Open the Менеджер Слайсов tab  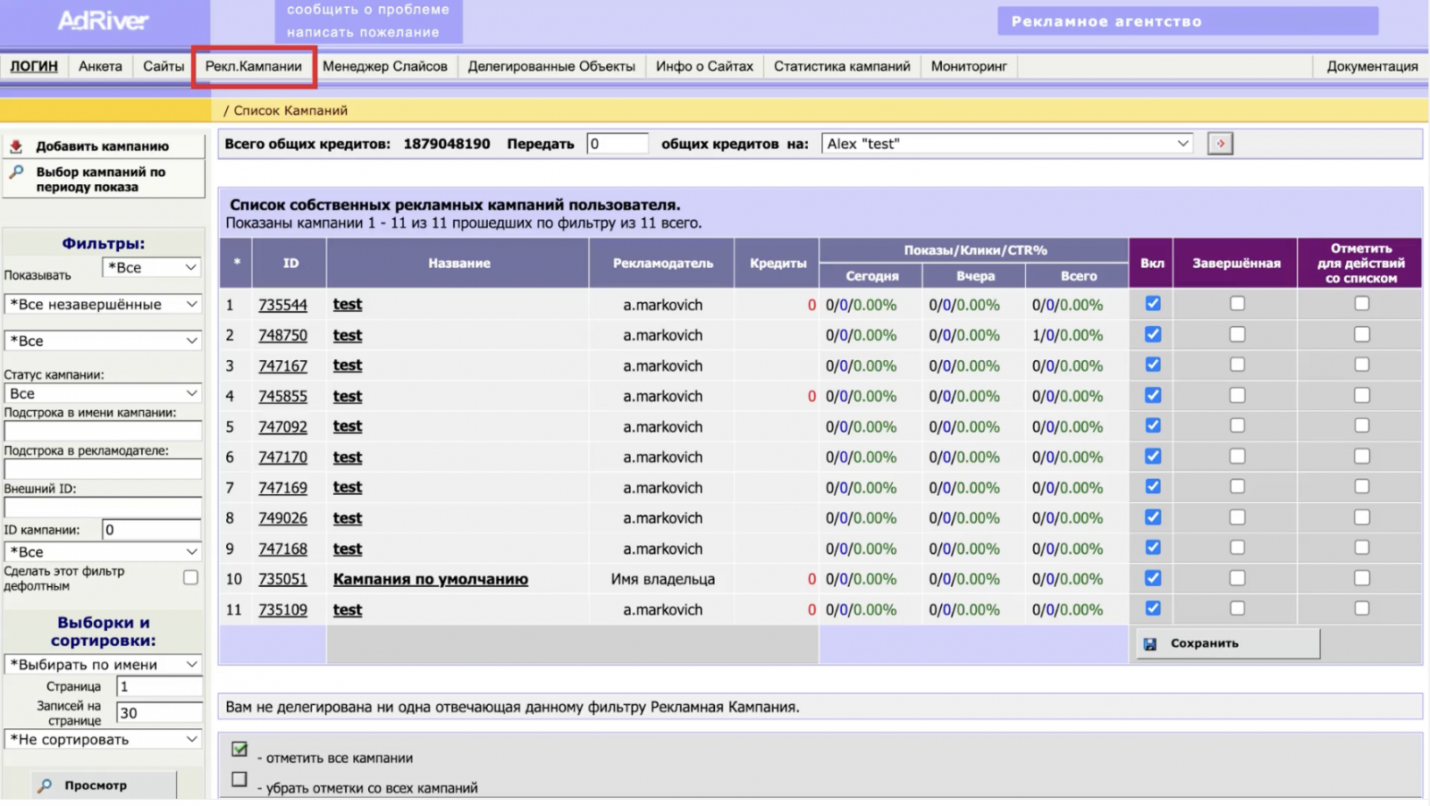point(384,66)
